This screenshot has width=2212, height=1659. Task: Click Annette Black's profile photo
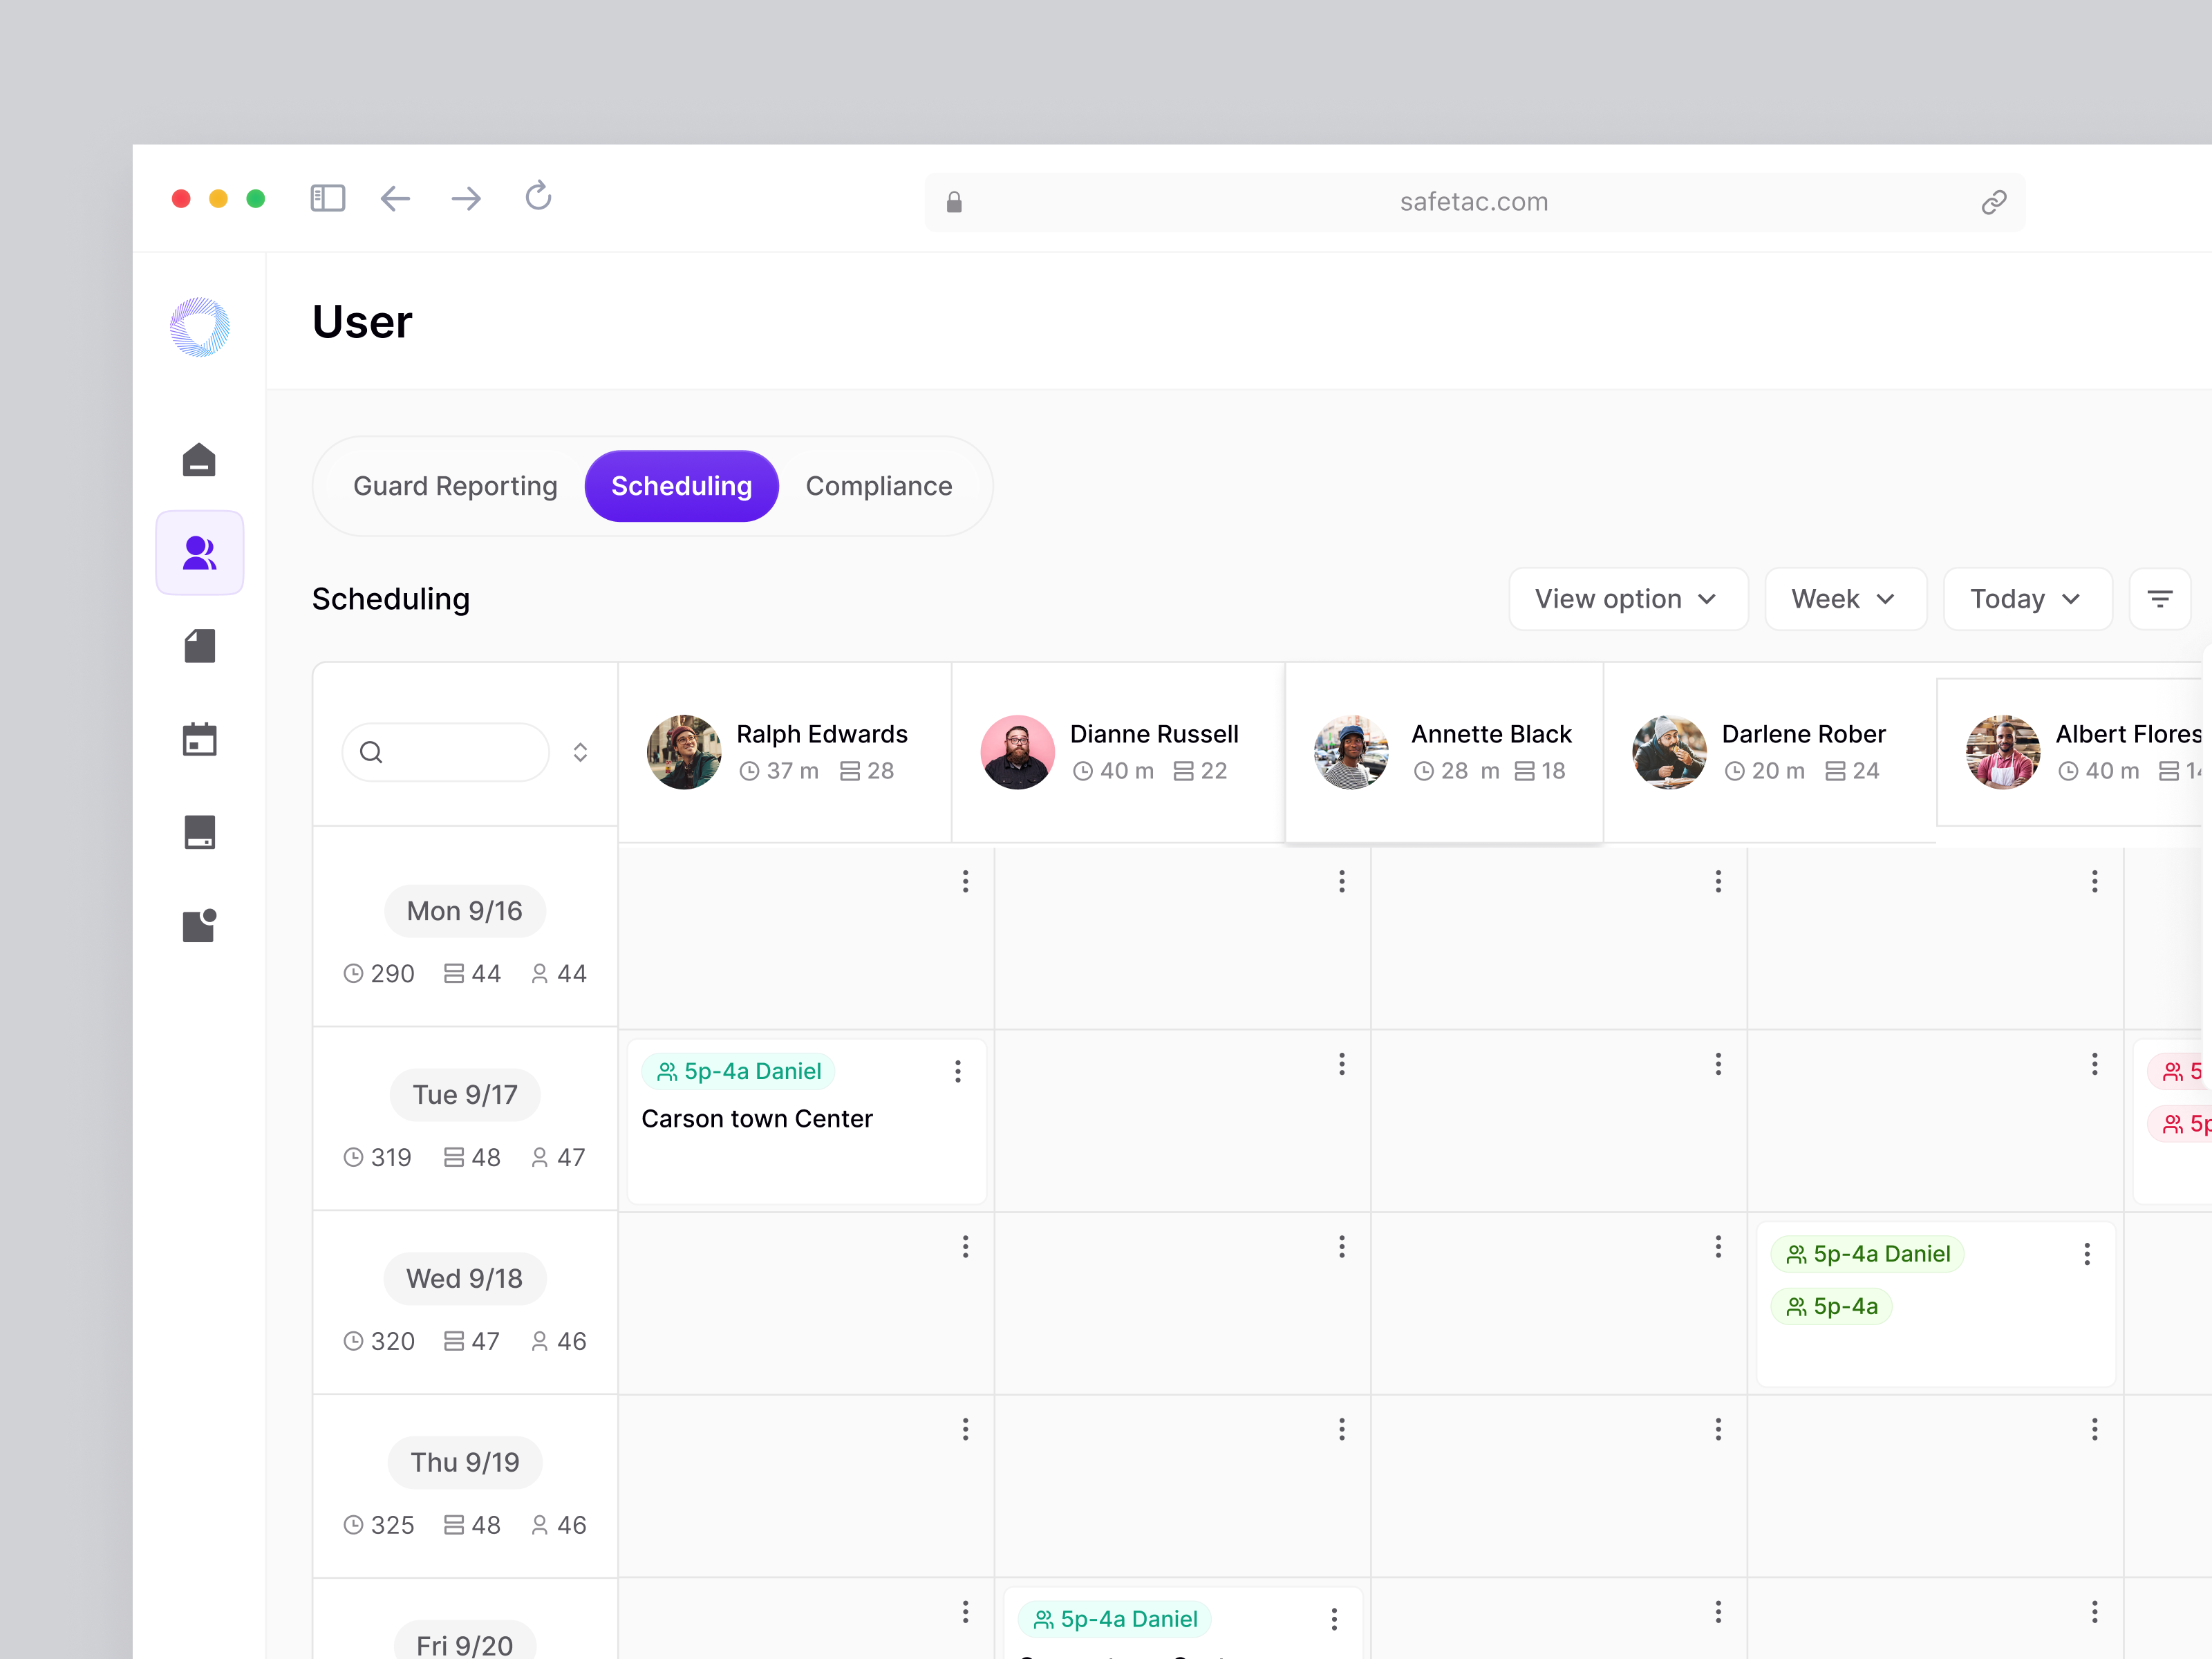click(1351, 752)
